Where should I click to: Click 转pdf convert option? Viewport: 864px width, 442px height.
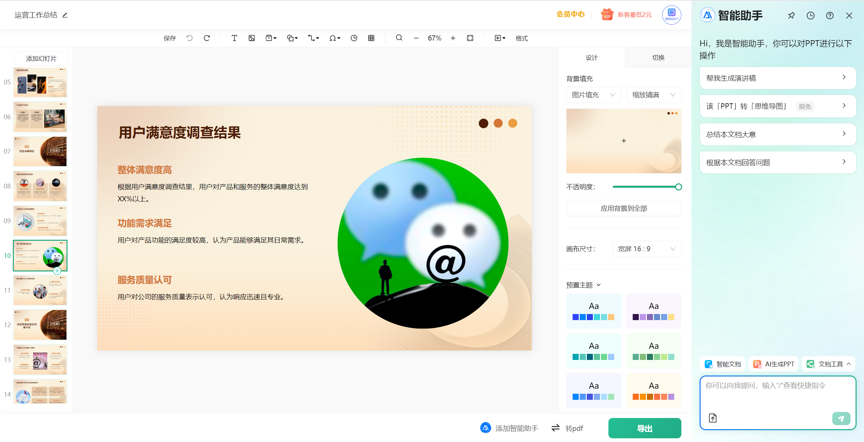[x=567, y=428]
